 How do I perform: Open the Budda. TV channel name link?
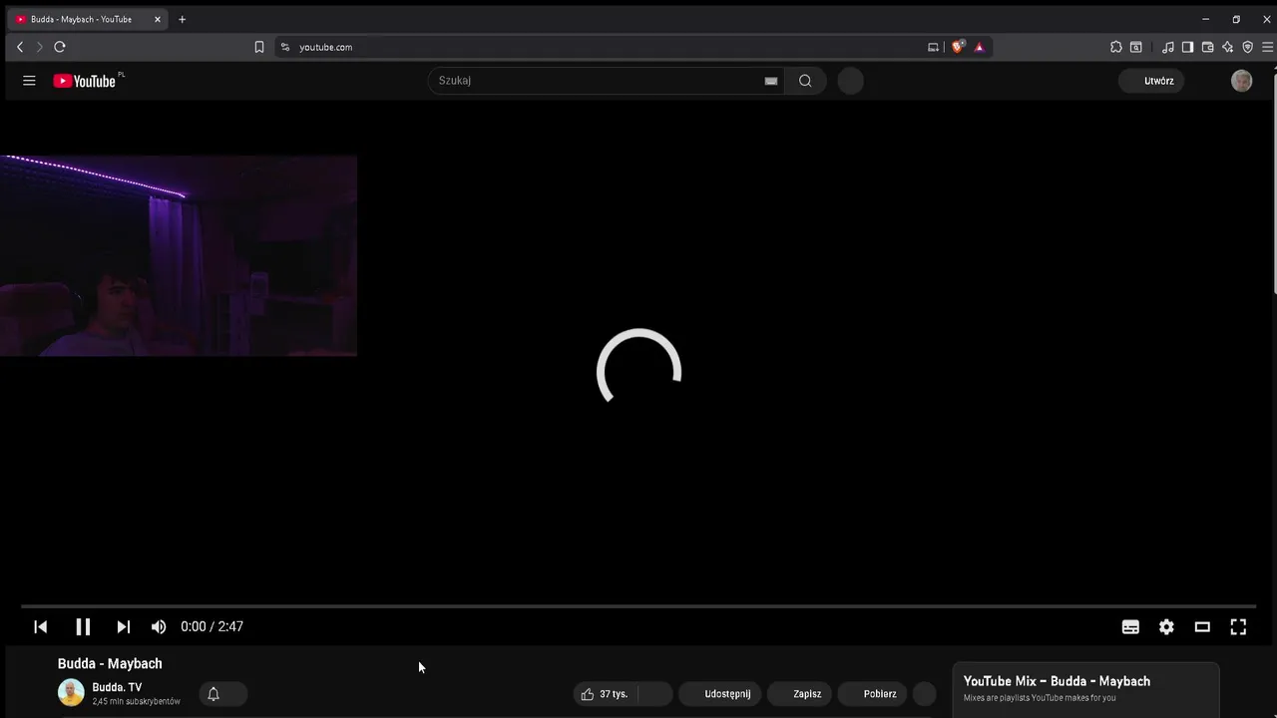[x=117, y=687]
